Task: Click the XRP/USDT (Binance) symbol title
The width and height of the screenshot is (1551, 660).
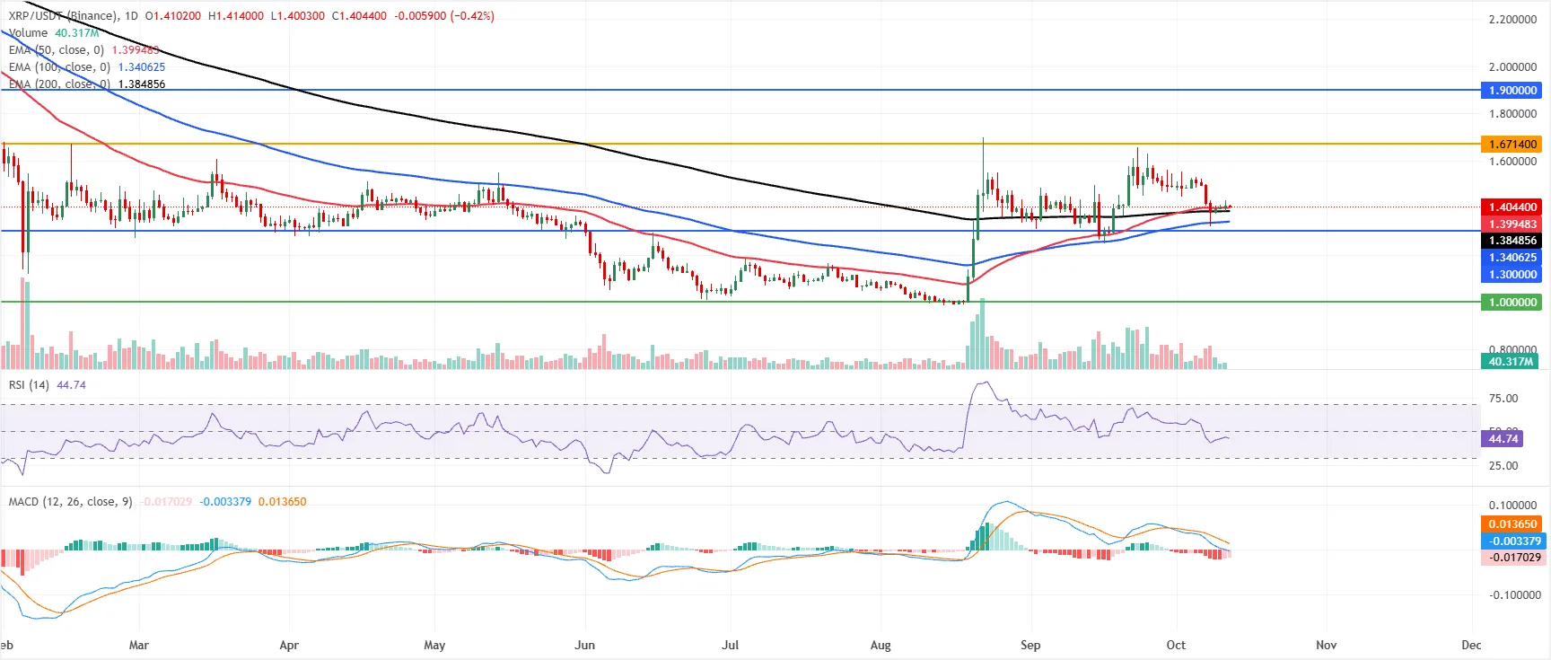Action: 63,16
